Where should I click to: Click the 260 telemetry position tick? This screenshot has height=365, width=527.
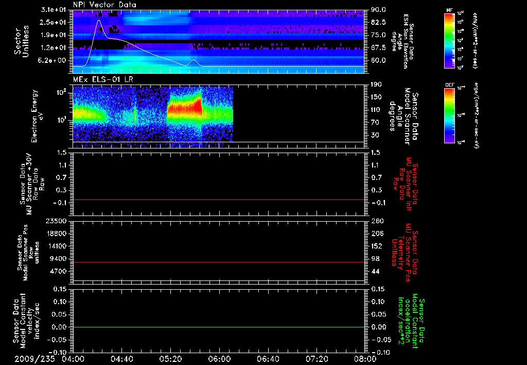(377, 221)
